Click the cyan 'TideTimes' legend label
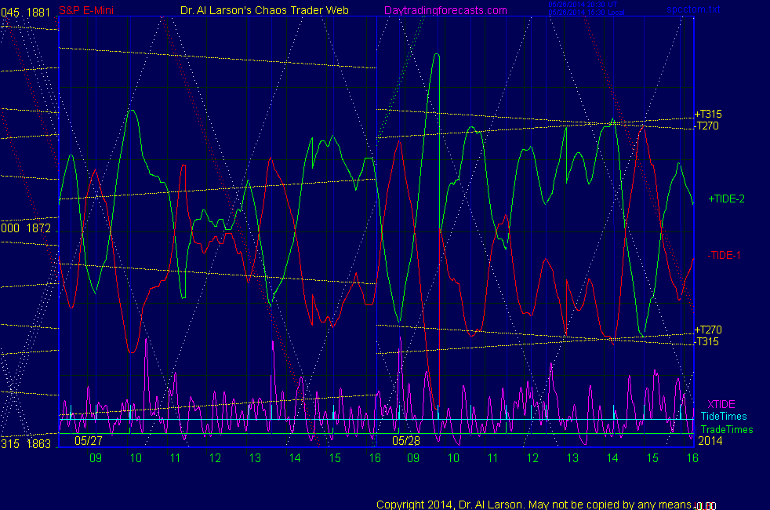 click(724, 416)
